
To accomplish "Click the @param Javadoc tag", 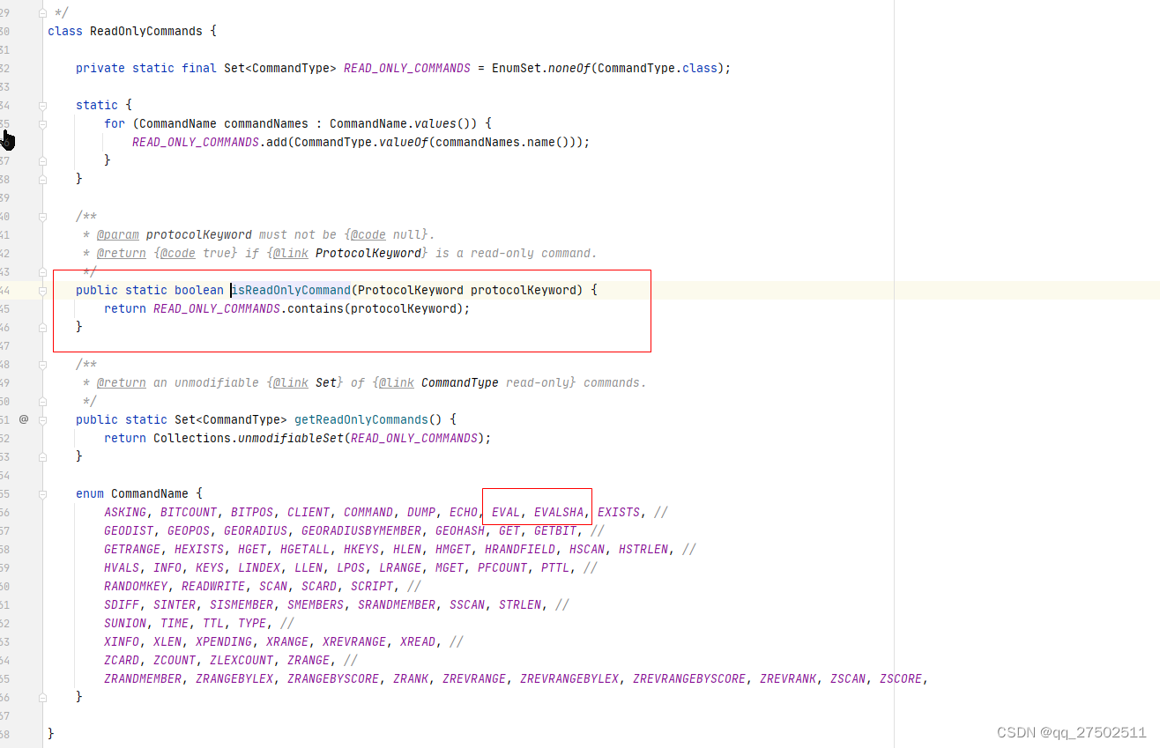I will (118, 234).
